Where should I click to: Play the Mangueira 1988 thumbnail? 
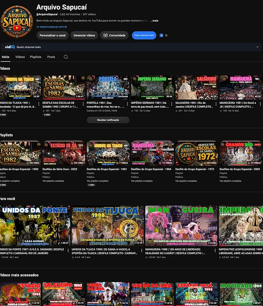click(181, 226)
